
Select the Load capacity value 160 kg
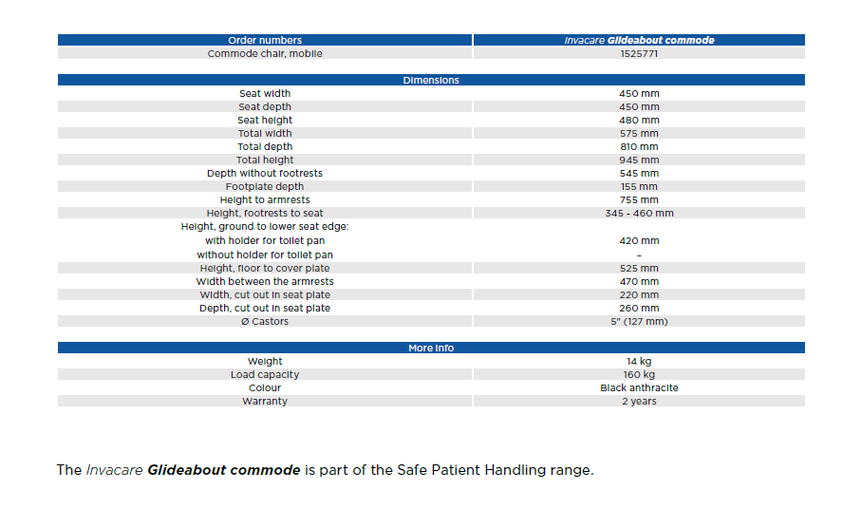pos(639,375)
